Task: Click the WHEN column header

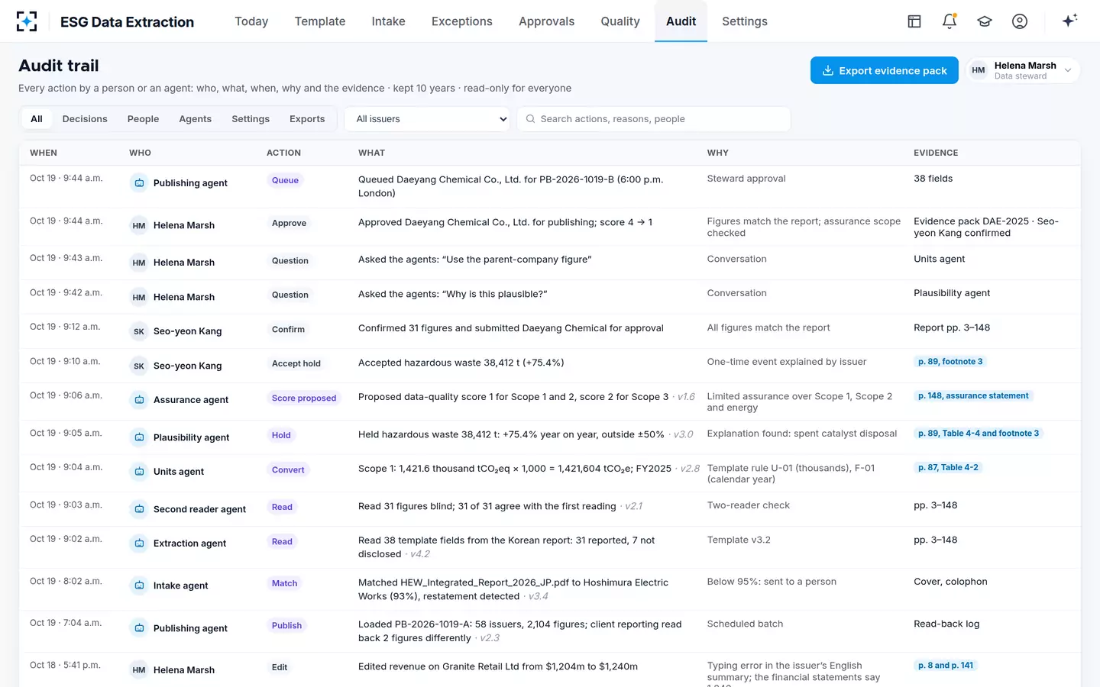Action: (x=44, y=153)
